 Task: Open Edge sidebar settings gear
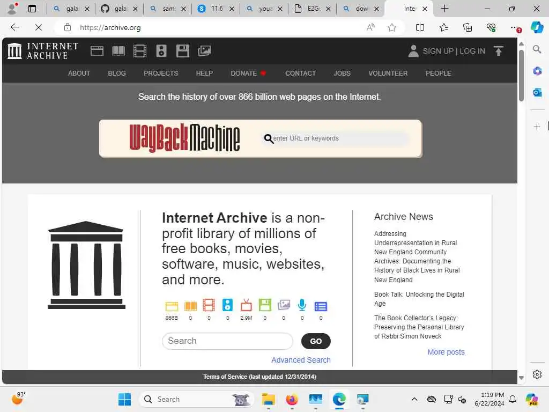(x=537, y=374)
